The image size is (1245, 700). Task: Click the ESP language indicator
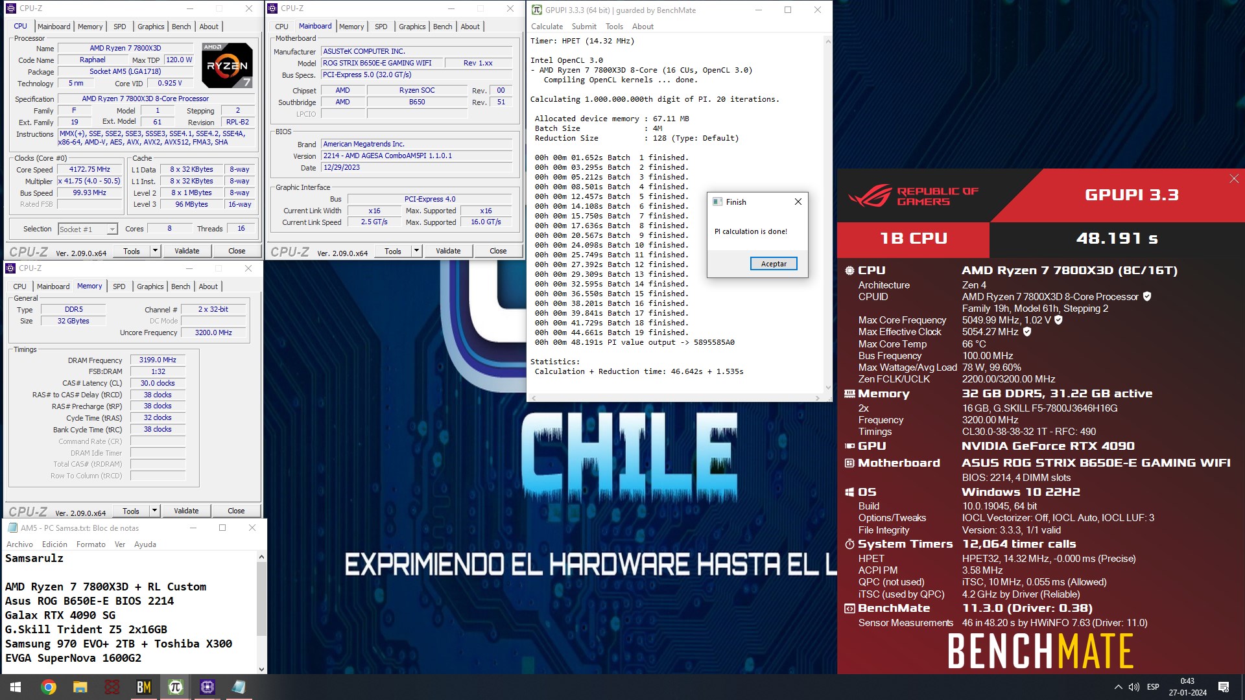click(x=1153, y=687)
